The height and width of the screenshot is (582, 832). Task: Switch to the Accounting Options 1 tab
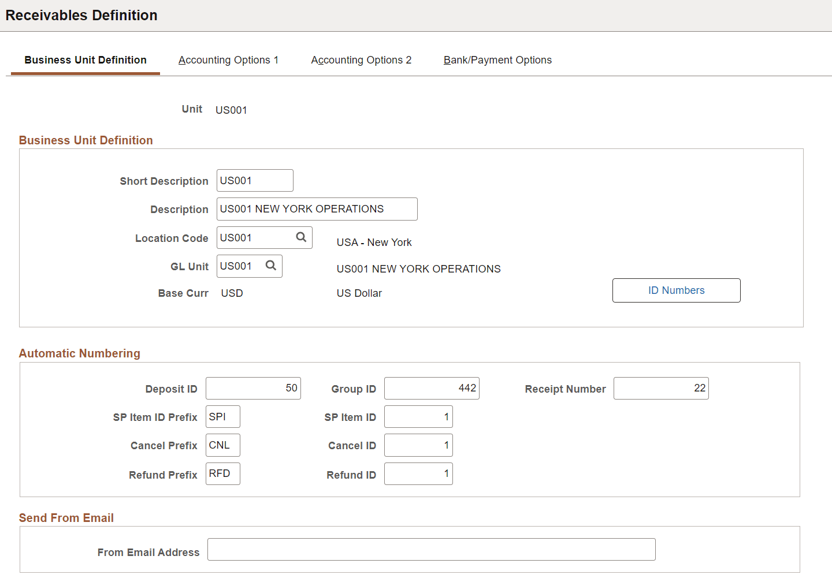(229, 59)
